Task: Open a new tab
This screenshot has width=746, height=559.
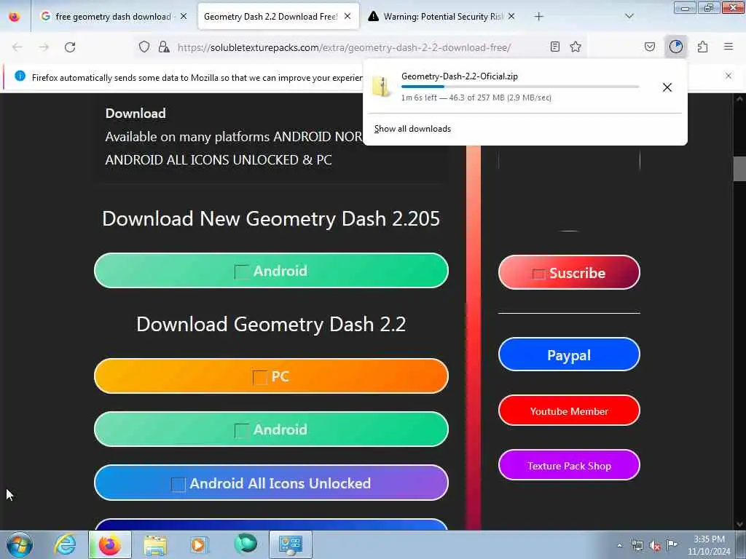Action: 538,17
